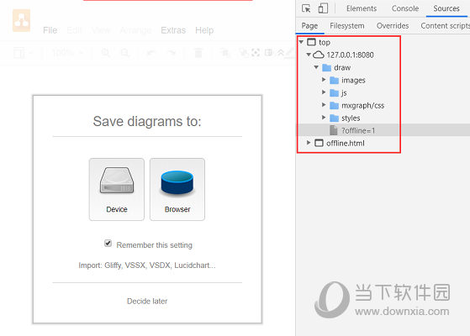
Task: Click the collapse double-chevron toolbar icon
Action: coord(281,53)
